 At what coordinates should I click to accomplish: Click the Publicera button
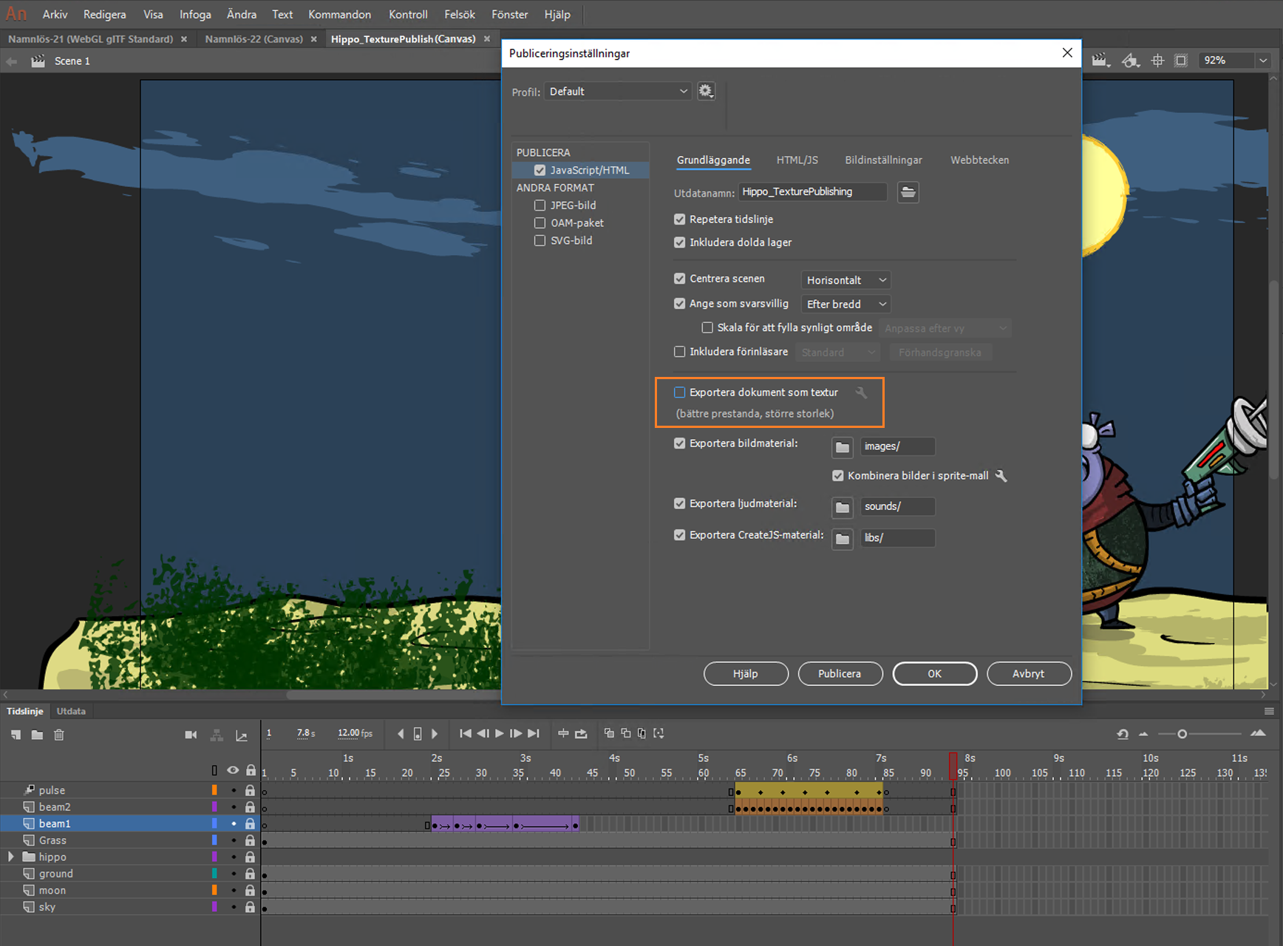[x=840, y=673]
